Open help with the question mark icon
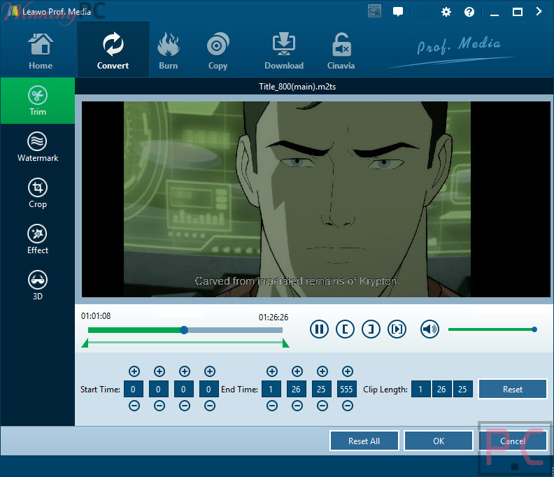Image resolution: width=554 pixels, height=477 pixels. click(469, 13)
